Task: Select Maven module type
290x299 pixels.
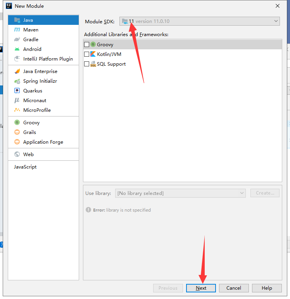Action: pyautogui.click(x=43, y=30)
